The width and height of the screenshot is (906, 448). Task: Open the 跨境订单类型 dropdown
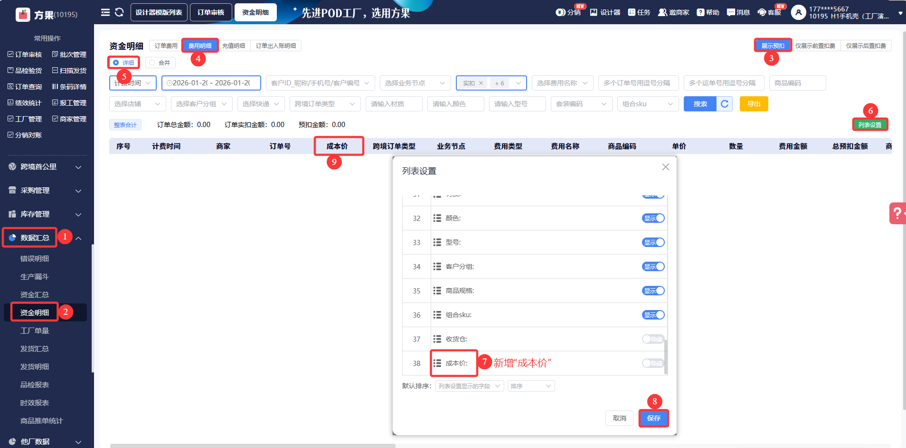pos(325,104)
